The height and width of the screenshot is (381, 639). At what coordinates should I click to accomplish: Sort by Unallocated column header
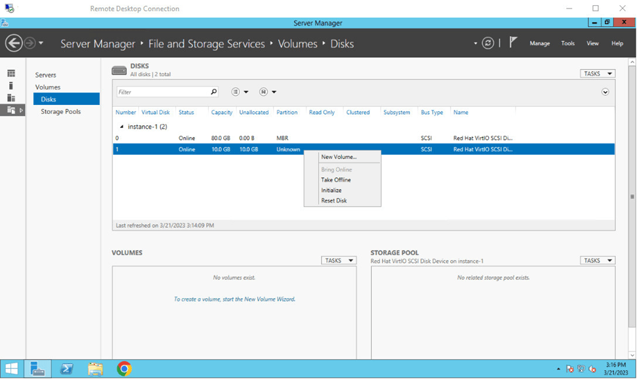coord(254,113)
